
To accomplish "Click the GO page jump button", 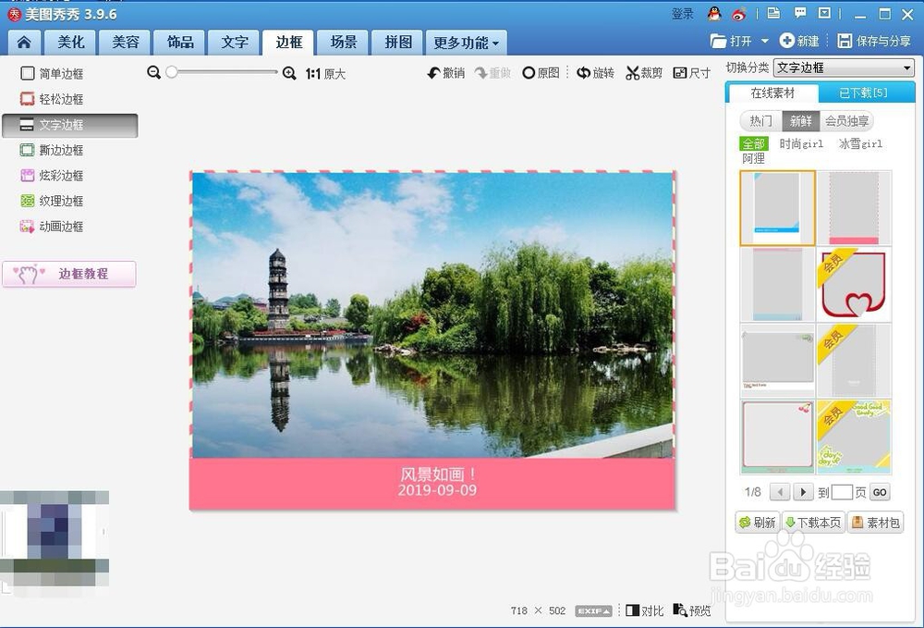I will (879, 492).
